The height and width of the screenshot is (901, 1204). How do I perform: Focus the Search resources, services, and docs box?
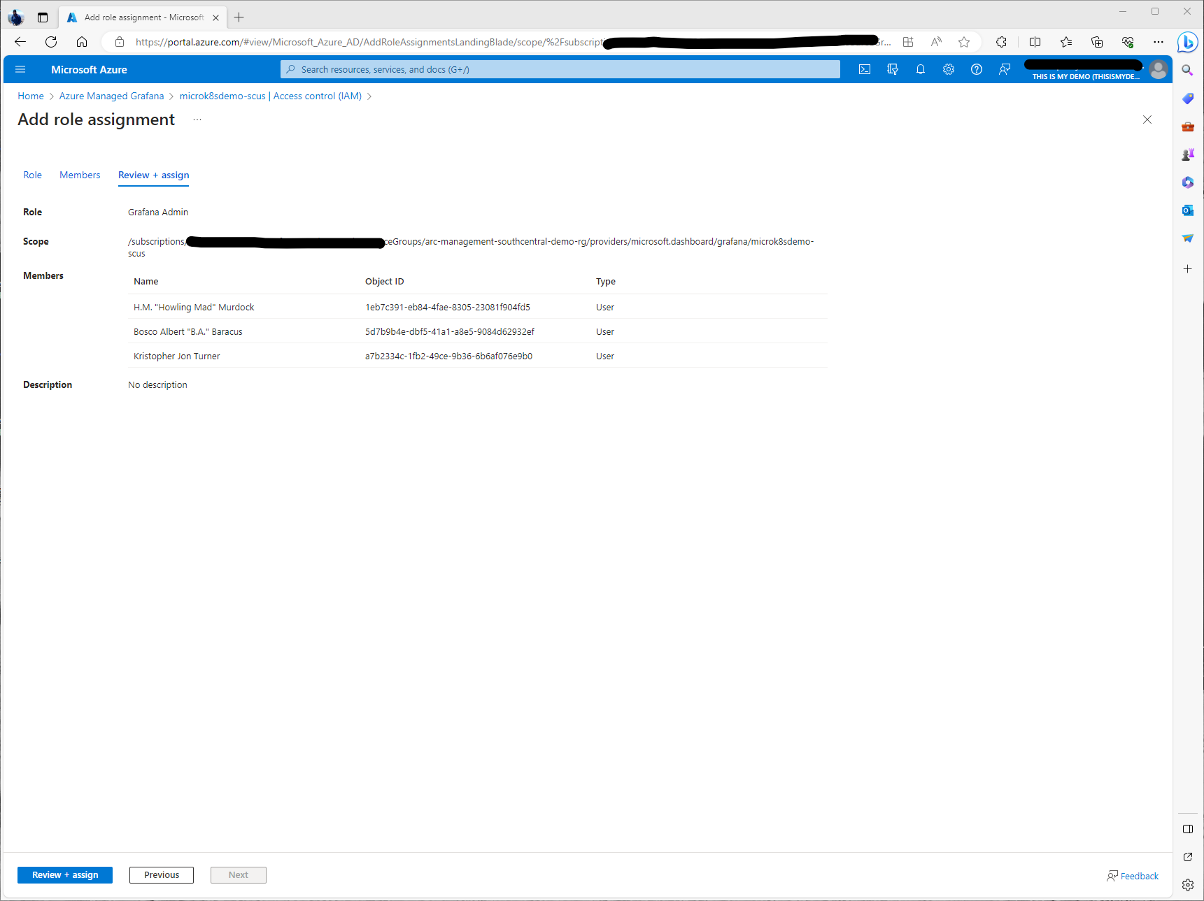click(560, 69)
